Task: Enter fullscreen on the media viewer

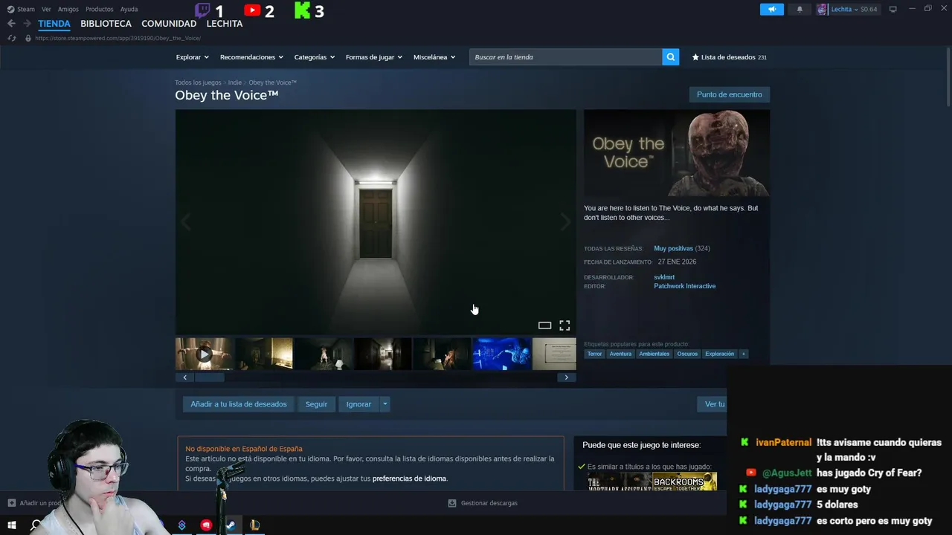Action: tap(565, 325)
